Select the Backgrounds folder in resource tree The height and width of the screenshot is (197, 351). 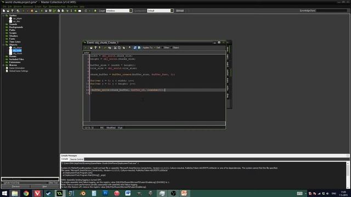tap(16, 27)
